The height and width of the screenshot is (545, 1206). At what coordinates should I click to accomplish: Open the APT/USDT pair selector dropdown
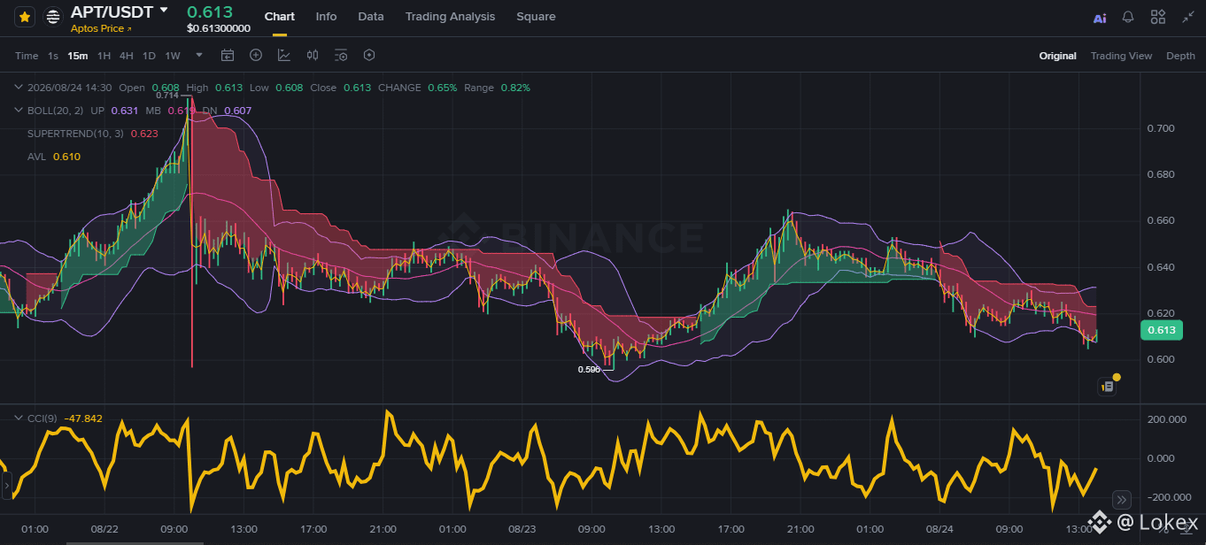[x=164, y=11]
